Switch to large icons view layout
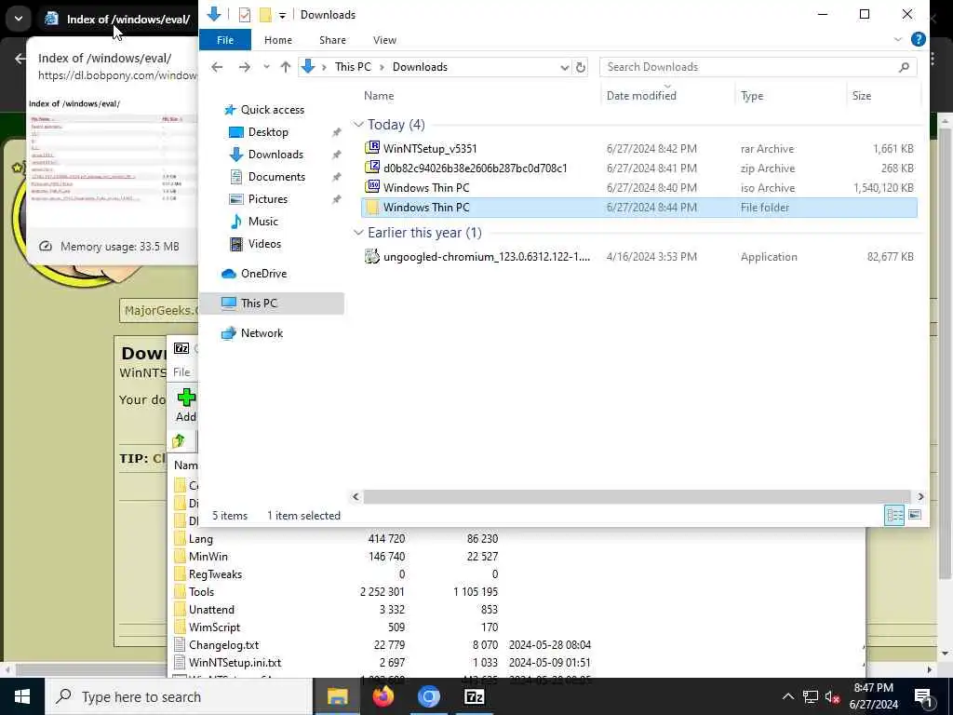953x715 pixels. coord(915,516)
